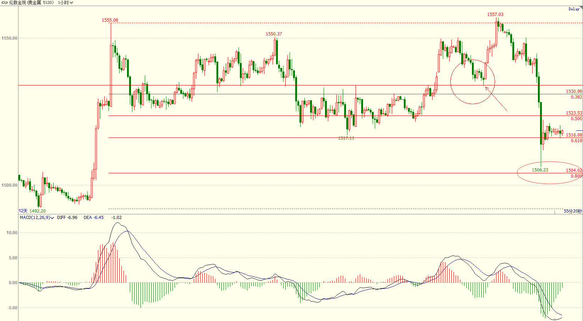The image size is (583, 321).
Task: Click the 1506.23 low price label
Action: tap(540, 170)
